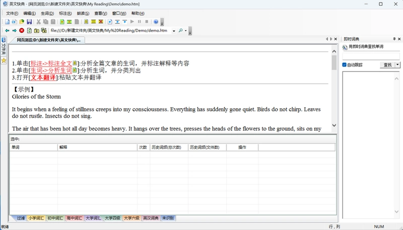Click the favorites star in left sidebar
Screen dimensions: 403x230
tap(4, 60)
